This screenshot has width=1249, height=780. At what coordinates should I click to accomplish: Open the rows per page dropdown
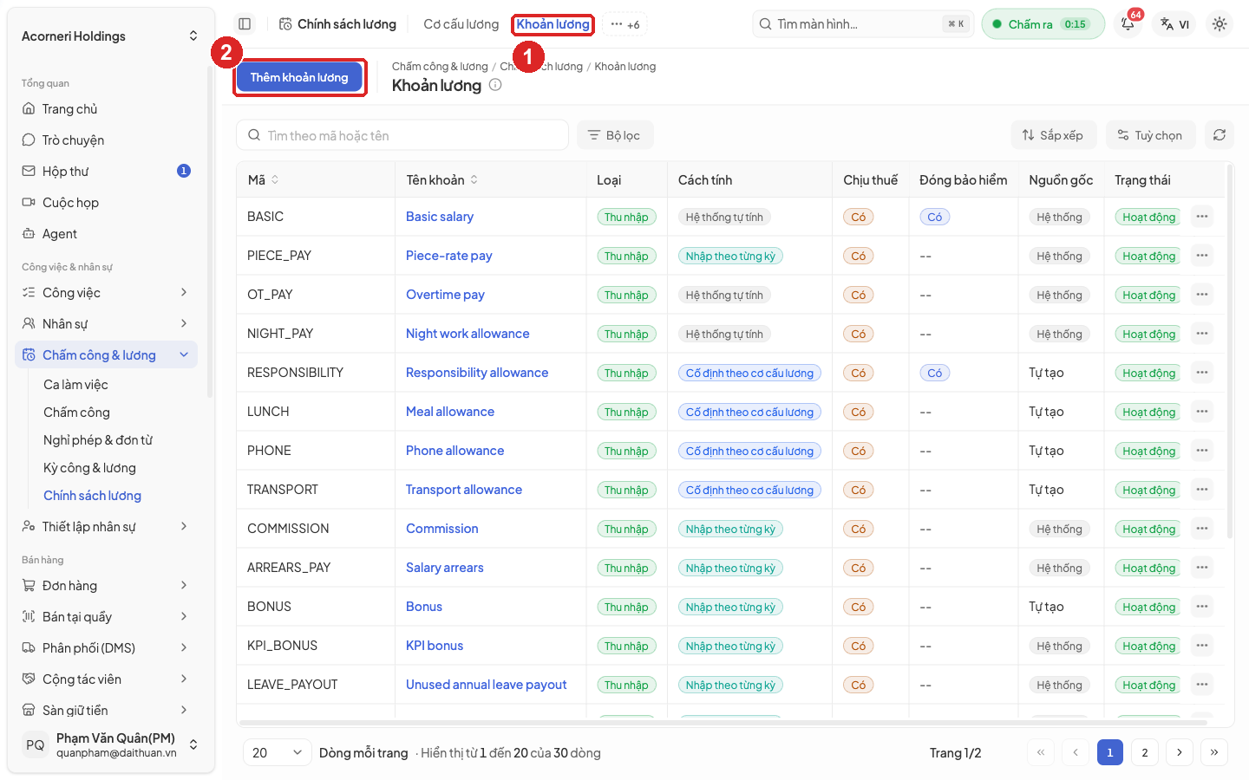pos(278,752)
